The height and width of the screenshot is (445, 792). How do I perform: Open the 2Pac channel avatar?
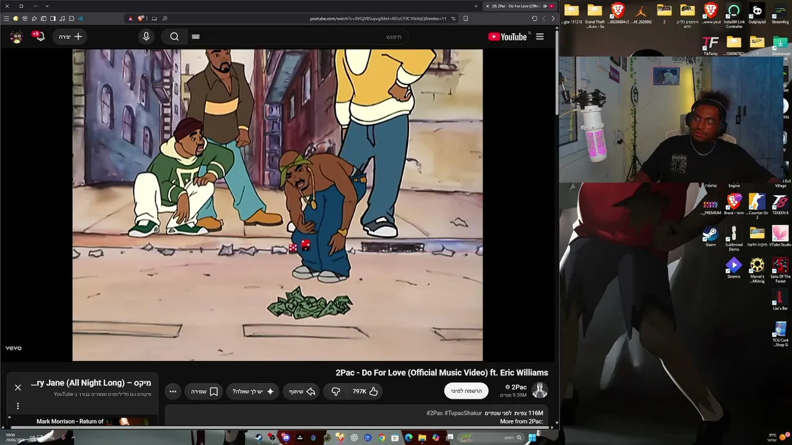point(540,391)
